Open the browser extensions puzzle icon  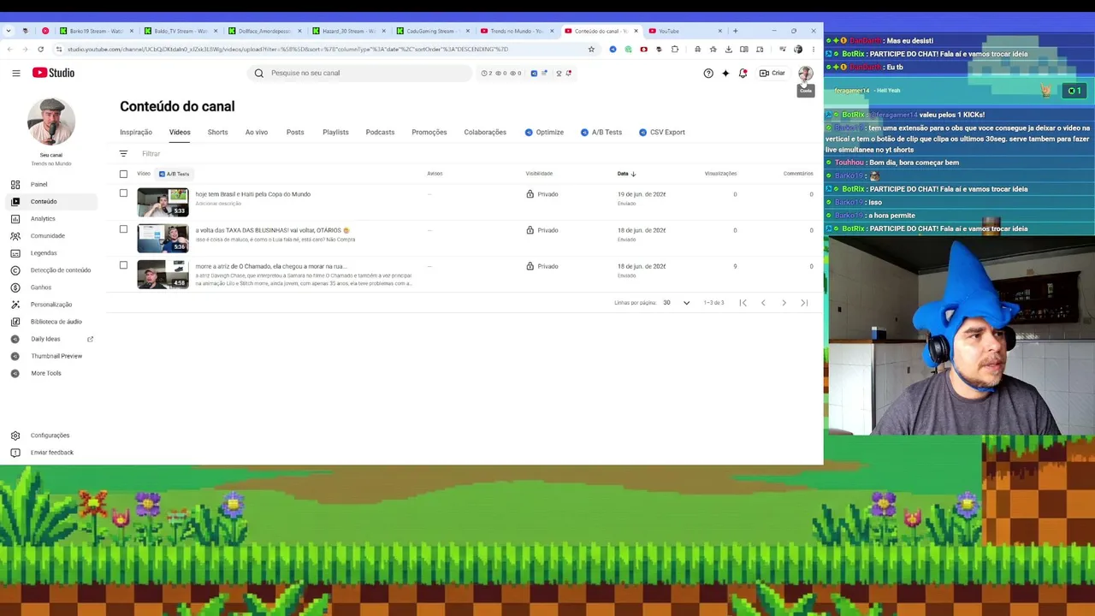(x=675, y=50)
